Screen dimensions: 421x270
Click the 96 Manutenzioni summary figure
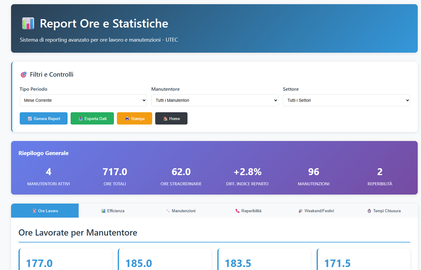(x=314, y=172)
